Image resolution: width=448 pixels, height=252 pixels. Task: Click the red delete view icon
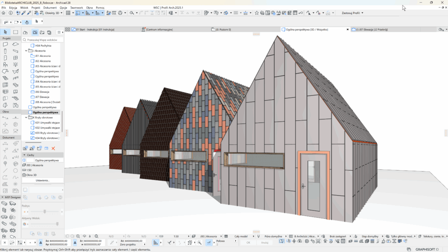(x=53, y=149)
